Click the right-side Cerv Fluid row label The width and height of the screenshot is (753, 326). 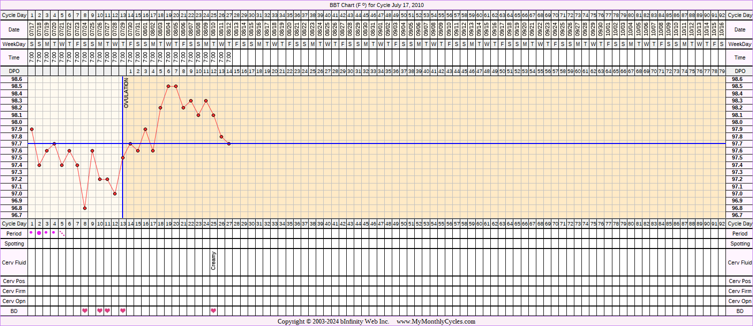click(x=739, y=262)
